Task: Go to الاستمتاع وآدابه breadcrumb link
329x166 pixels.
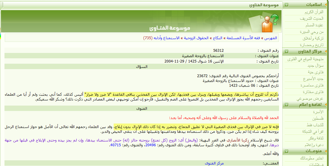Action: [x=167, y=38]
